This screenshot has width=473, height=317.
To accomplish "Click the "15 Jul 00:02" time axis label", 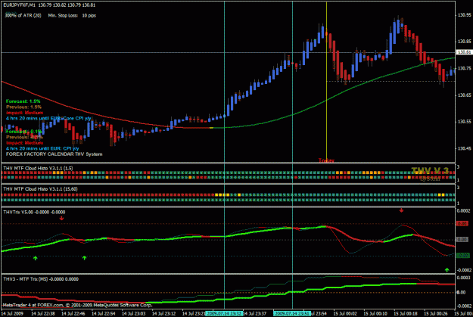I will click(x=345, y=314).
